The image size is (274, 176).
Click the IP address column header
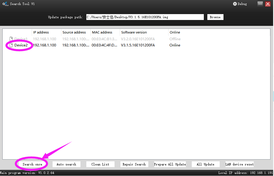(x=46, y=32)
